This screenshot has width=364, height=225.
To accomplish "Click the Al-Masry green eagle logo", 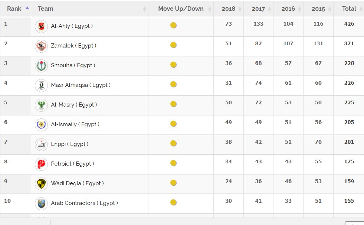I will pyautogui.click(x=41, y=105).
